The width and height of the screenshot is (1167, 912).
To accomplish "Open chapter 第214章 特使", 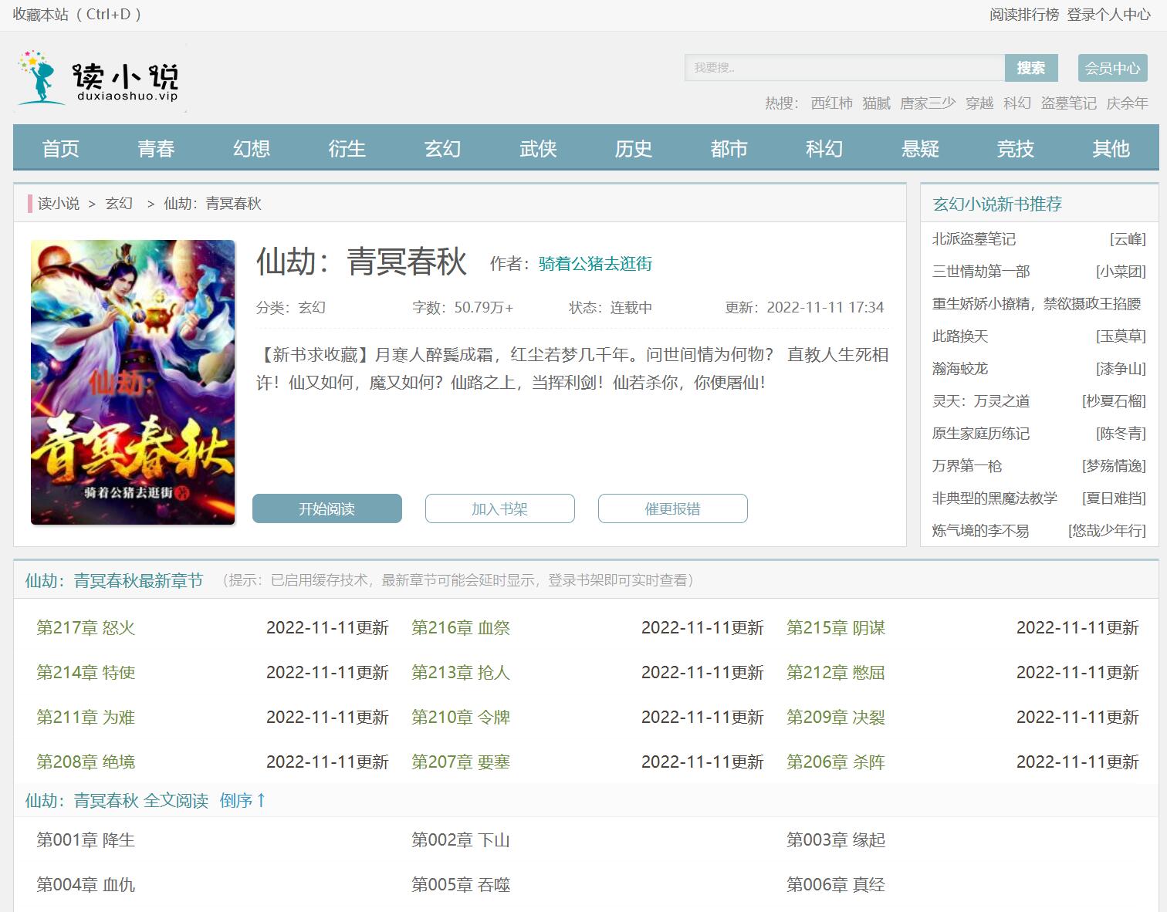I will pyautogui.click(x=86, y=673).
